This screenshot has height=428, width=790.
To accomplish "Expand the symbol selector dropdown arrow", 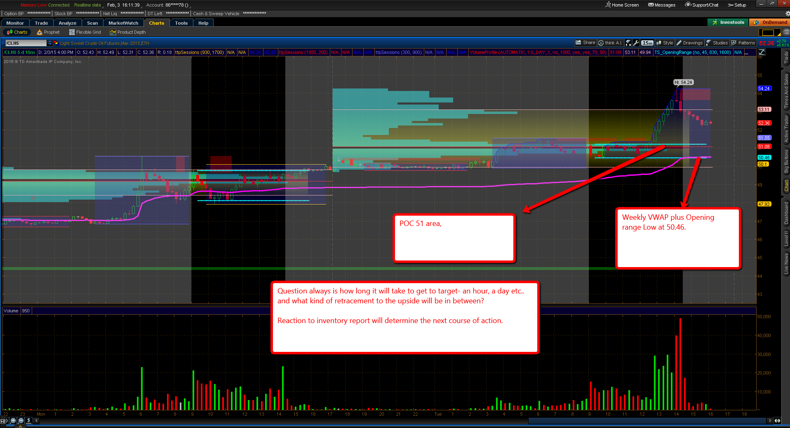I will pyautogui.click(x=50, y=43).
